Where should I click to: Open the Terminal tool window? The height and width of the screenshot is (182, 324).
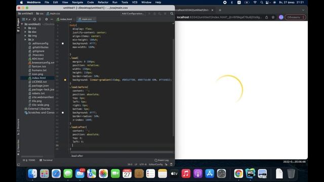[x=46, y=160]
